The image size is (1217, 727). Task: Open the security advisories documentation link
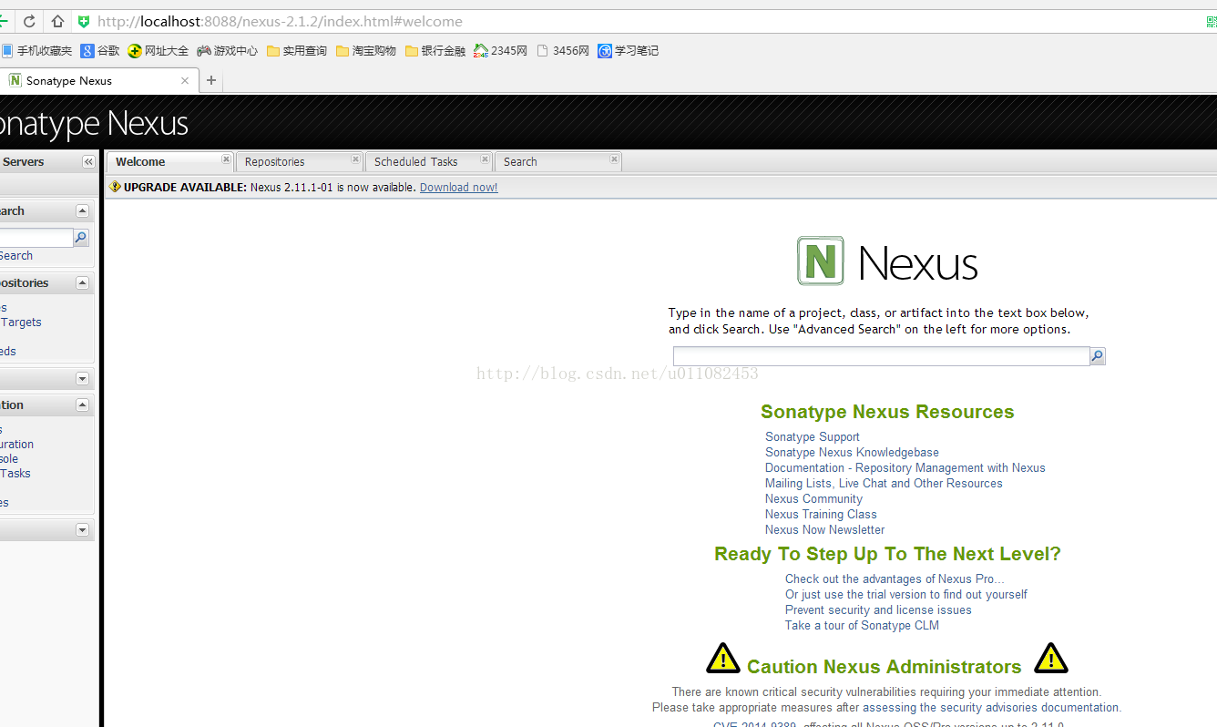992,707
